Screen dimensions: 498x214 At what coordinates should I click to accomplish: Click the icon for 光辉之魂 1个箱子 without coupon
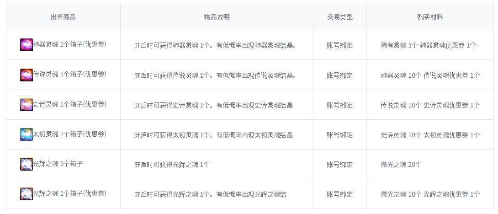point(26,164)
